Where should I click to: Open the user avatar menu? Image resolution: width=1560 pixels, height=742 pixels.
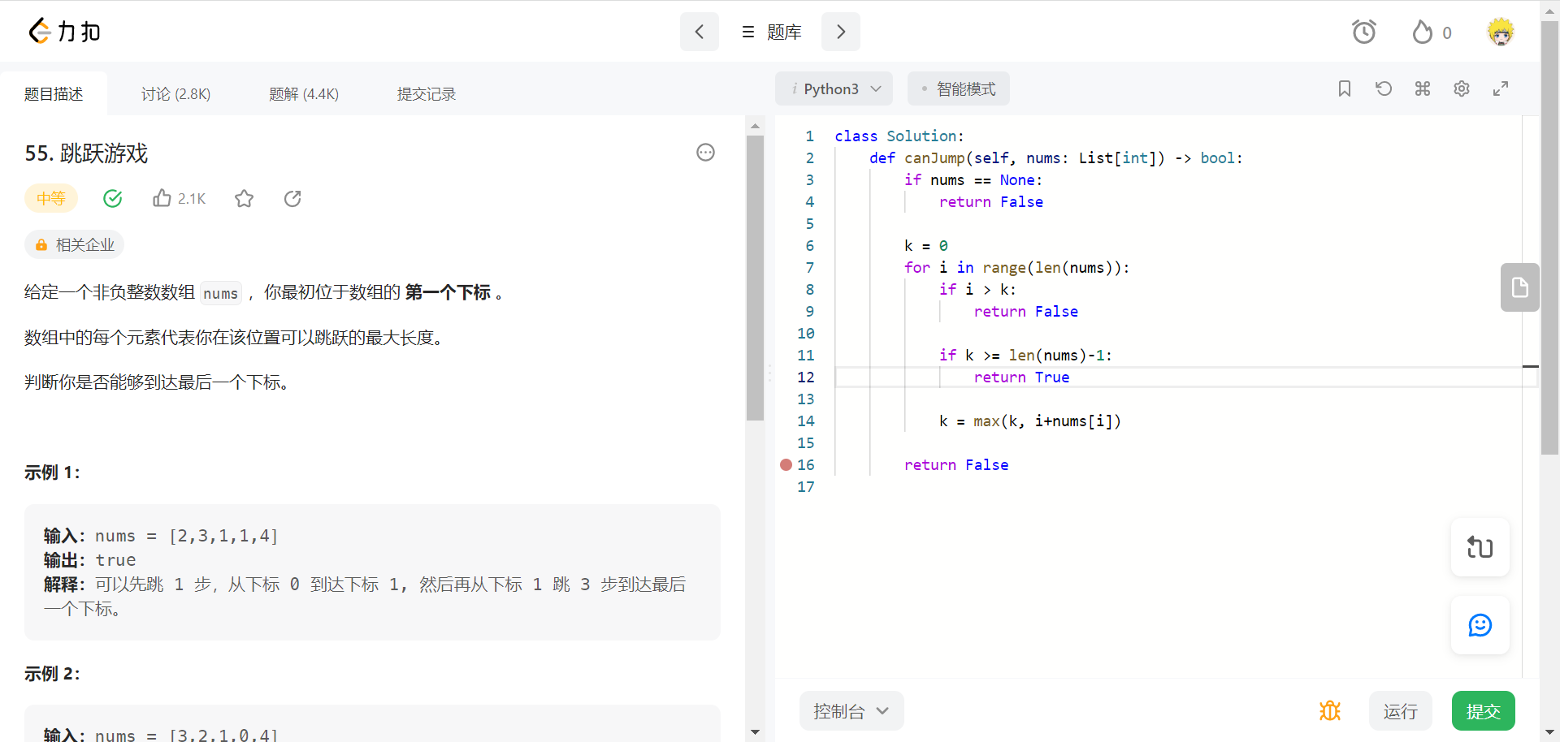[x=1501, y=32]
